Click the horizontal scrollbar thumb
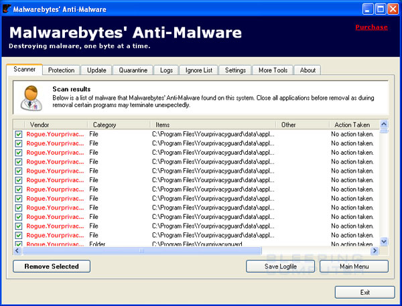The image size is (402, 306). point(142,250)
